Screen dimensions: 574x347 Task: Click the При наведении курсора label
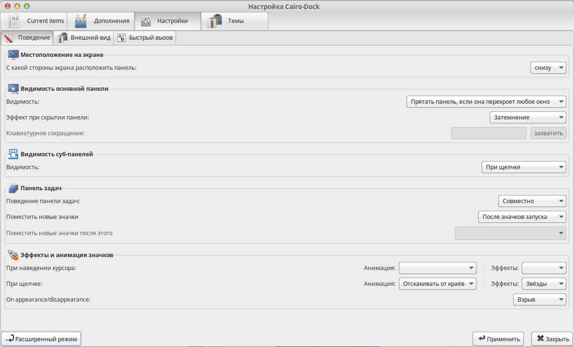click(x=41, y=268)
